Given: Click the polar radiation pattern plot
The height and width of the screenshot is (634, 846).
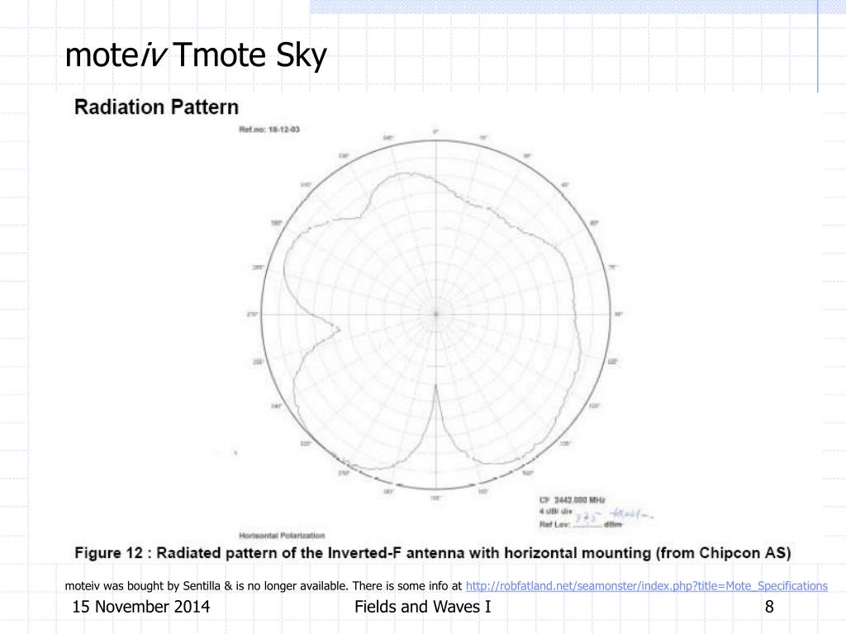Looking at the screenshot, I should (436, 315).
